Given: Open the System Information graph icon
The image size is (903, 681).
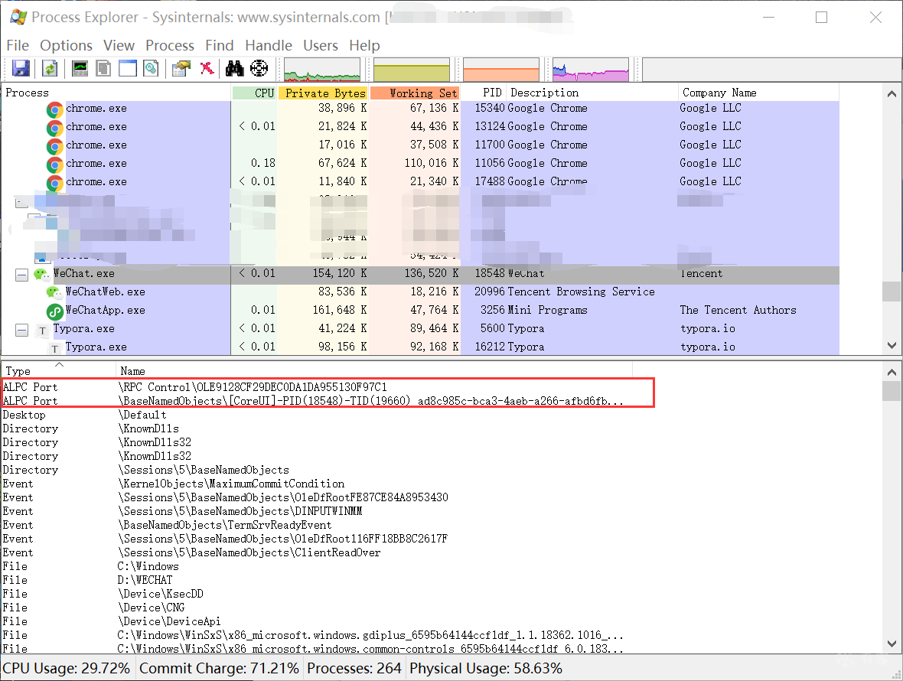Looking at the screenshot, I should (x=80, y=69).
